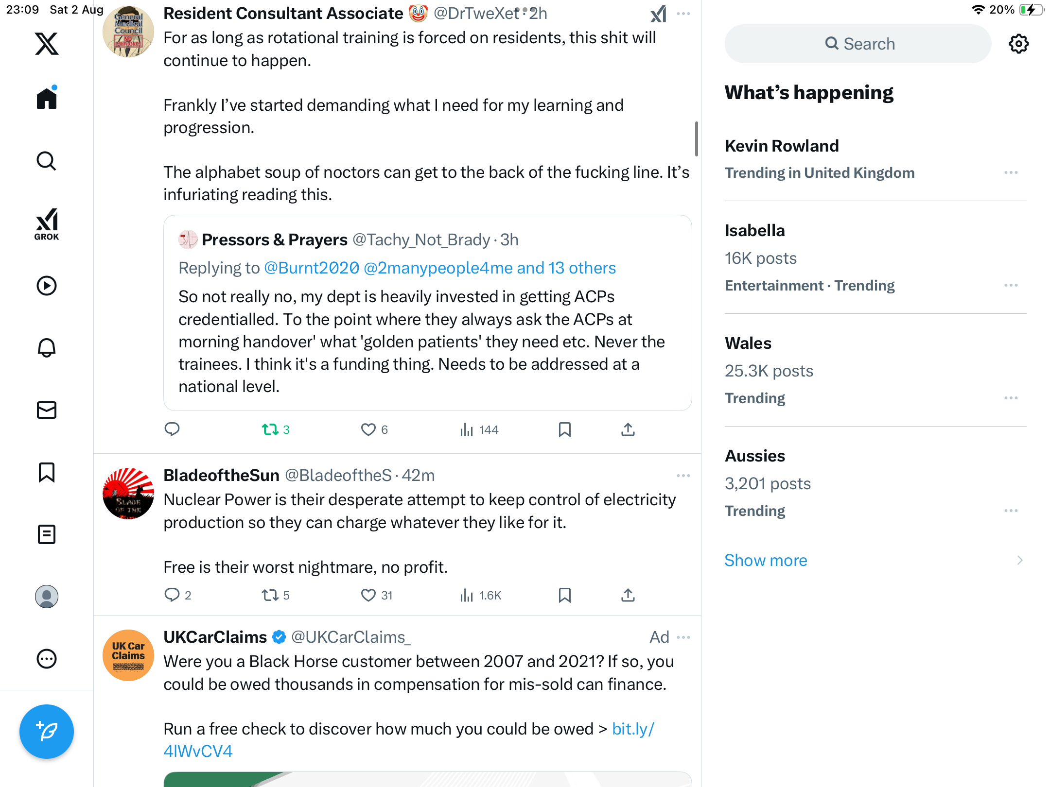This screenshot has width=1050, height=787.
Task: Open Bookmarks in the sidebar
Action: (x=47, y=472)
